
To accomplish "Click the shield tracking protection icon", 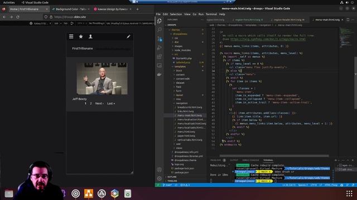I will click(x=46, y=17).
